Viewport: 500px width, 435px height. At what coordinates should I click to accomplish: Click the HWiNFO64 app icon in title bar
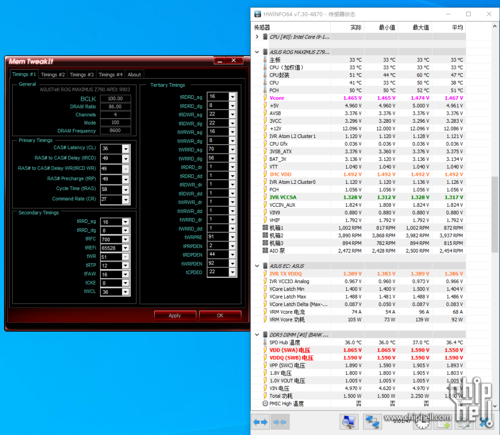point(257,14)
